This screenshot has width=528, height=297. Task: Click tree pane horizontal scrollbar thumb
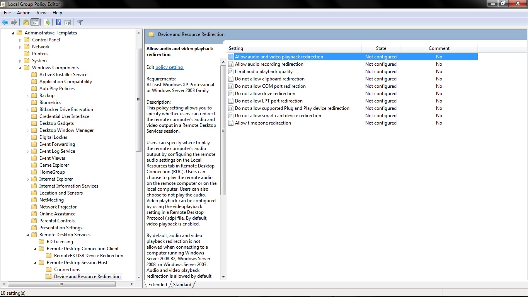click(61, 284)
